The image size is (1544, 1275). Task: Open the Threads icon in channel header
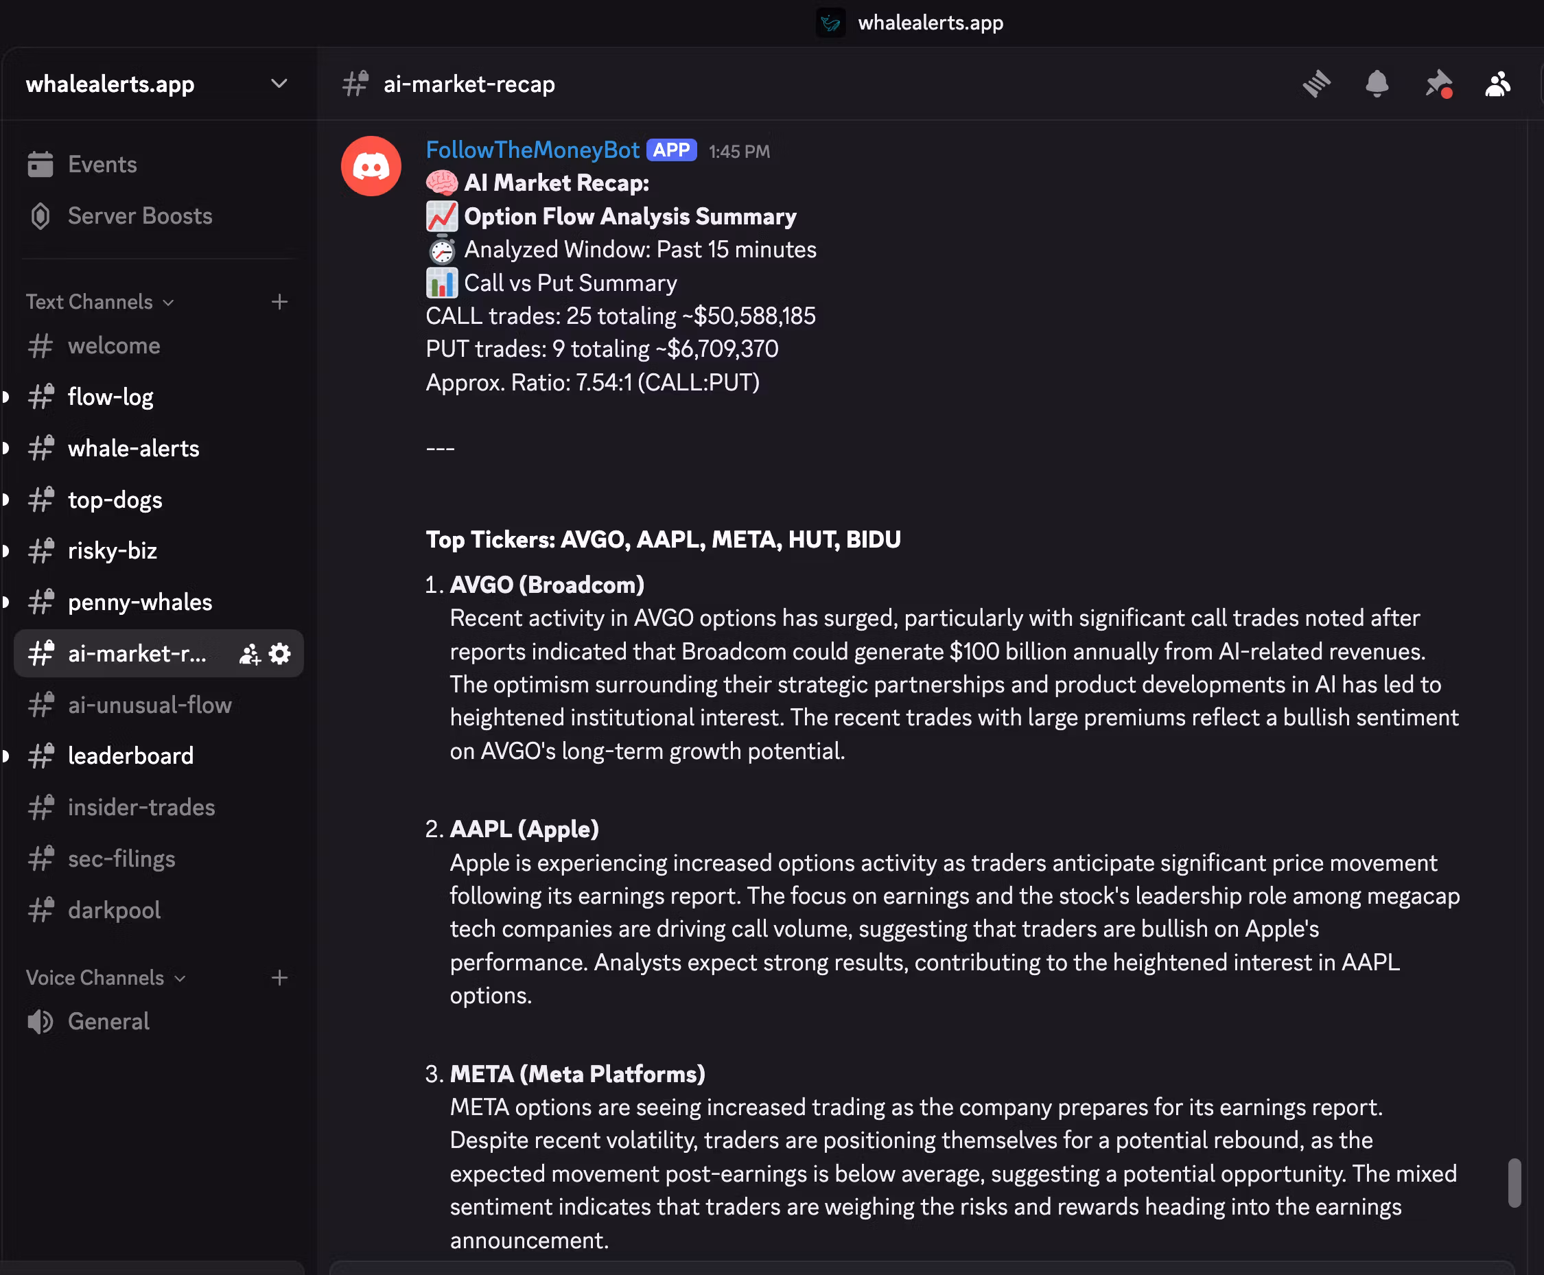(x=1316, y=84)
